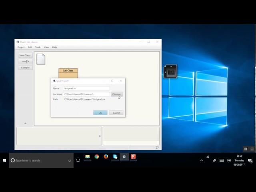Image resolution: width=256 pixels, height=192 pixels.
Task: Click the picture icon beside pause
Action: [x=252, y=149]
